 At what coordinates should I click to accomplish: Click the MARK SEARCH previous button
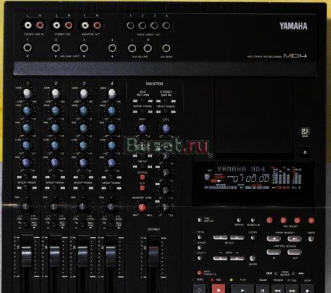pyautogui.click(x=274, y=239)
